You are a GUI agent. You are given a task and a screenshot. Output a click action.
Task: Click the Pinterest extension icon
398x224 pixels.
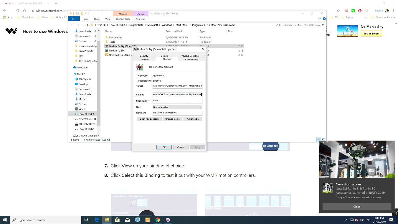pos(360,11)
